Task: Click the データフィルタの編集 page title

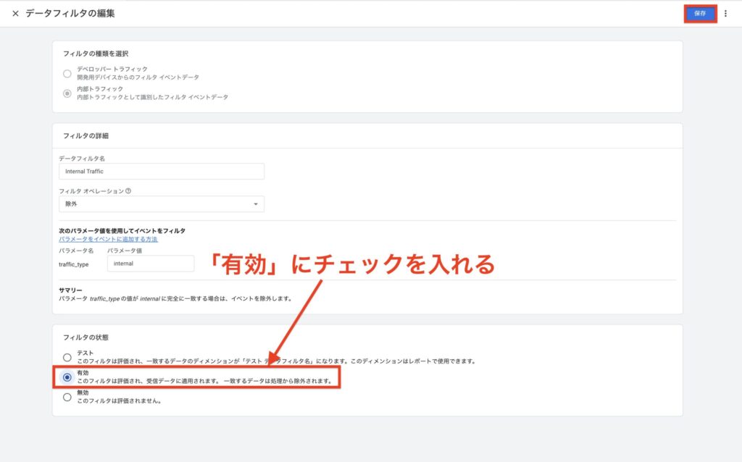Action: pos(70,14)
